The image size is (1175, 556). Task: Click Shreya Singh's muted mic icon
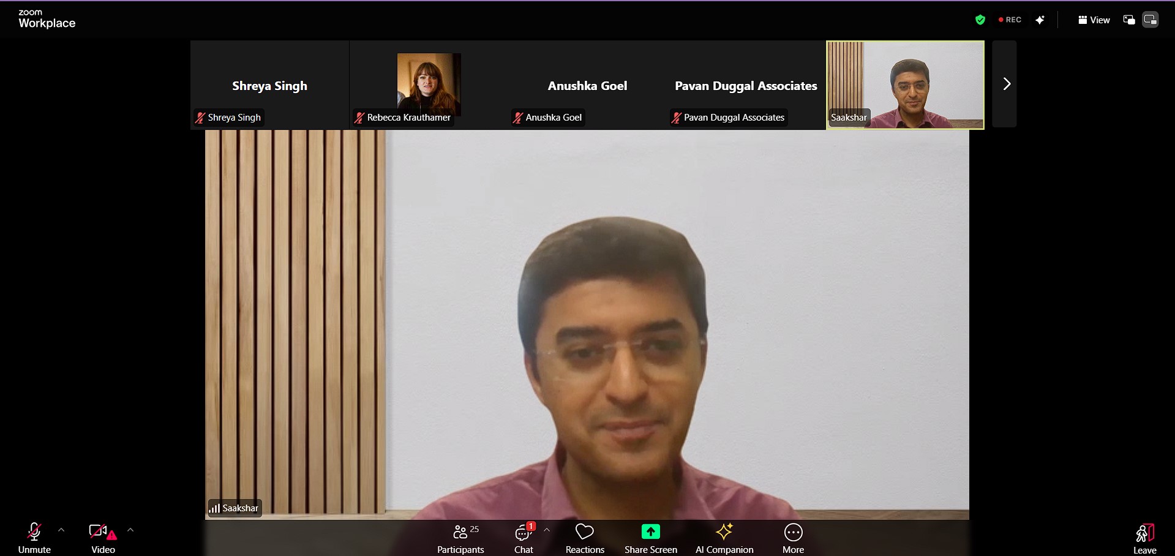point(200,118)
